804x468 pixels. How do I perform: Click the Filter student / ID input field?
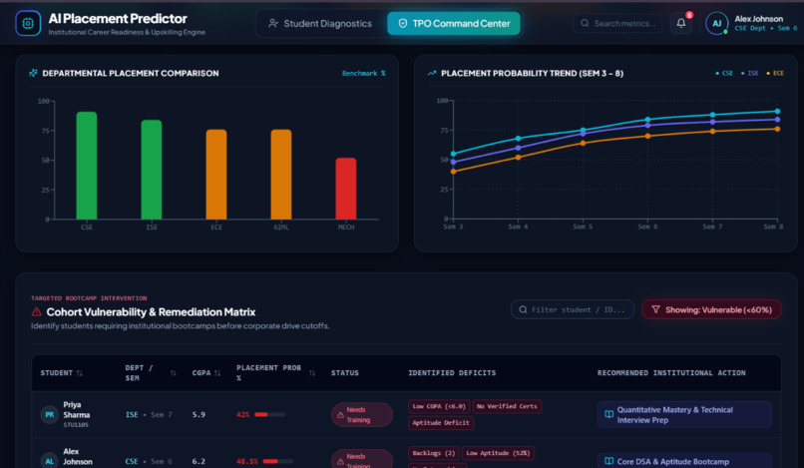point(573,309)
